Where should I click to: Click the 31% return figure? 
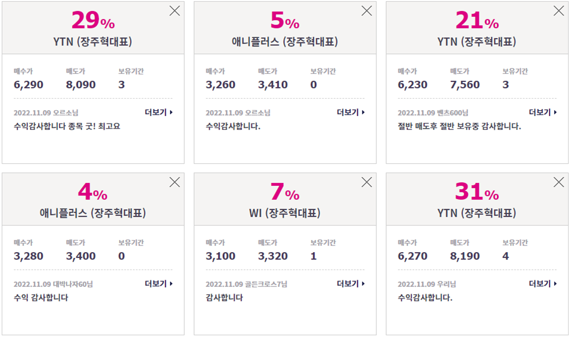477,192
